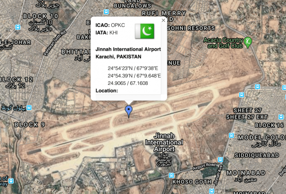Click bus stop icon at Airport Road end
This screenshot has width=286, height=194.
coord(221,160)
